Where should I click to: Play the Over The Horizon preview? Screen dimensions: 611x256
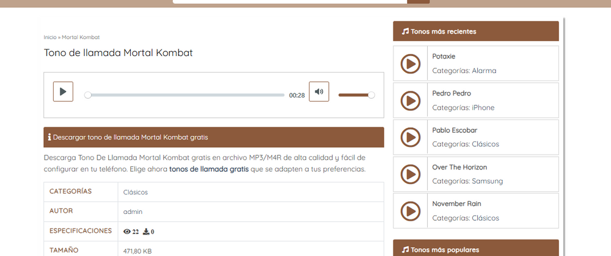pos(411,174)
